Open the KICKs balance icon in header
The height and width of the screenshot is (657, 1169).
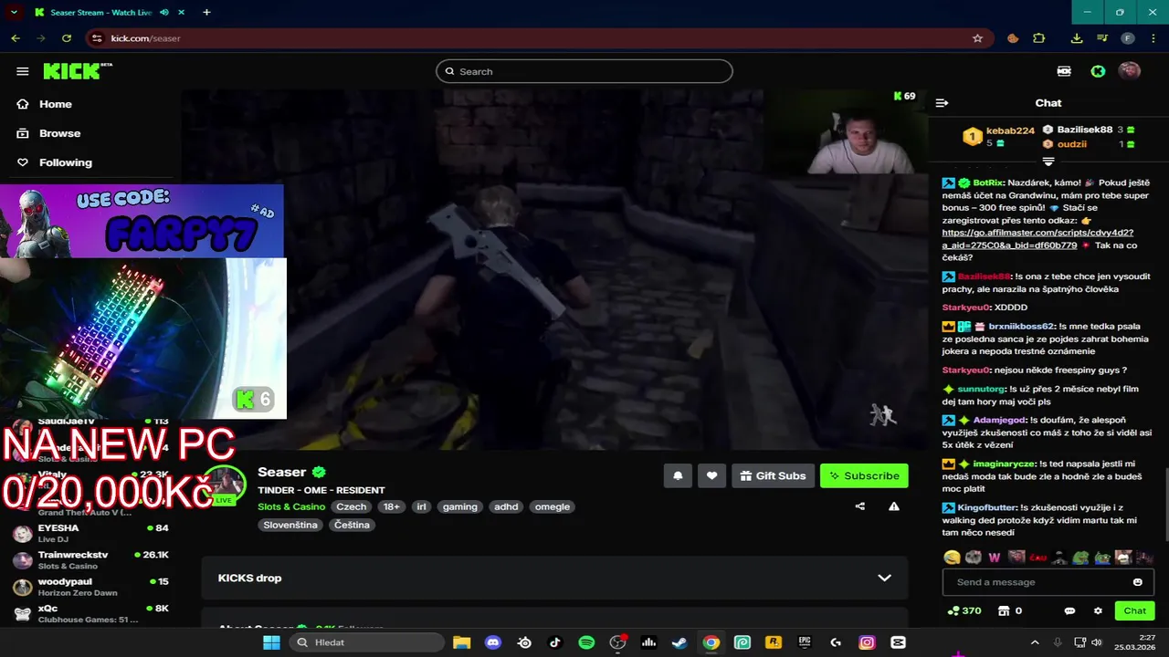[x=1098, y=71]
